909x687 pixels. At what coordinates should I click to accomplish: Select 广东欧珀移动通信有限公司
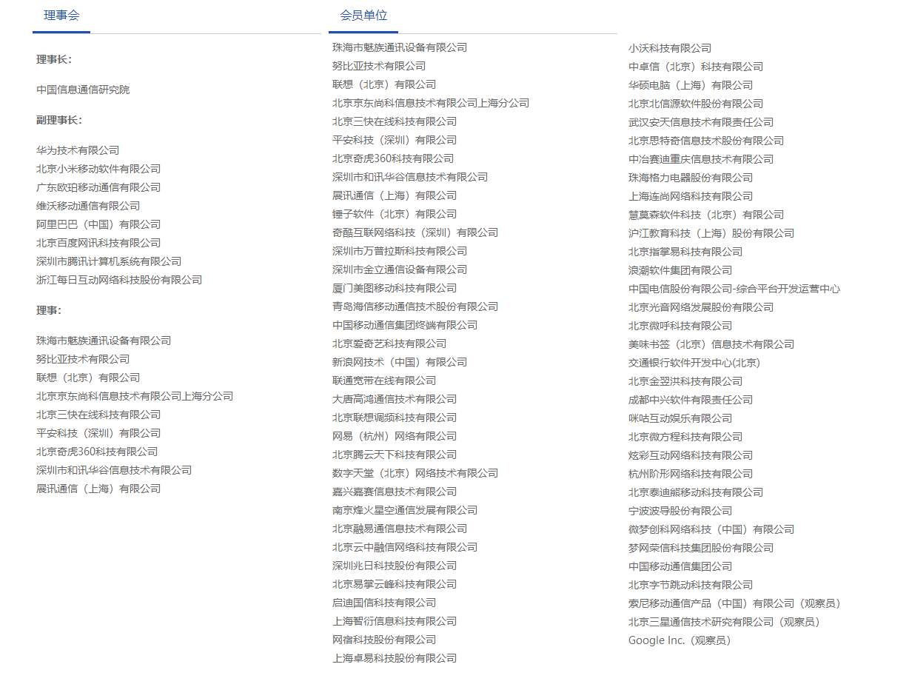(x=98, y=187)
